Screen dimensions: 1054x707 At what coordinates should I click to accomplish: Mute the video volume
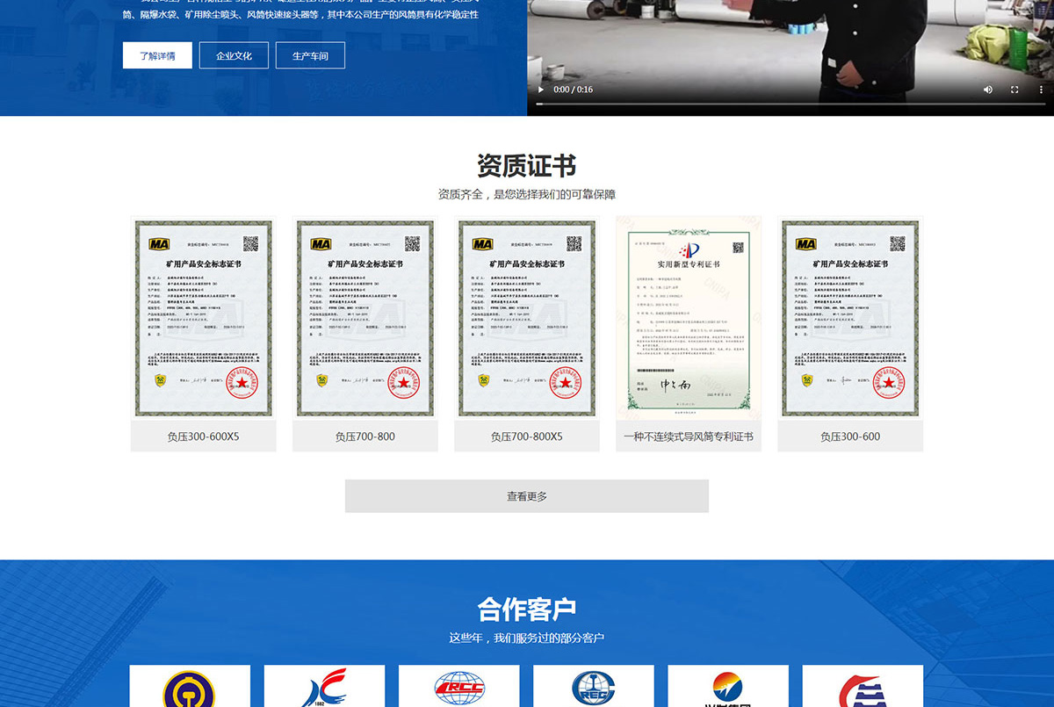988,90
